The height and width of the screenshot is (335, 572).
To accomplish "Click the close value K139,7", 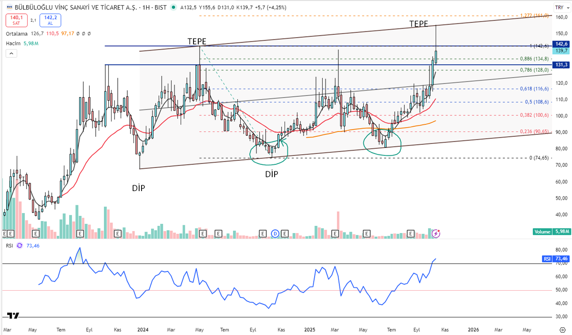I will pyautogui.click(x=245, y=8).
